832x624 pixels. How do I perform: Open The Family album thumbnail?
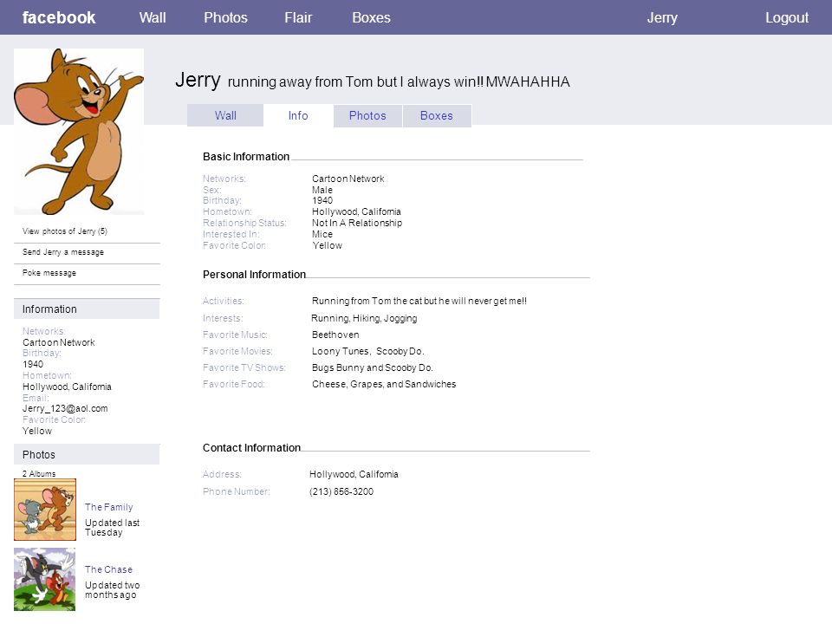pos(45,510)
